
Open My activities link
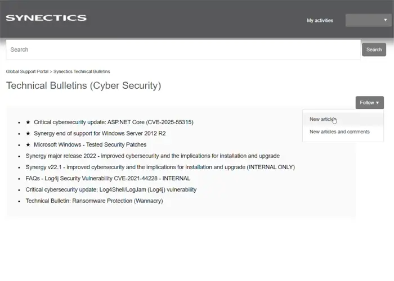(320, 20)
